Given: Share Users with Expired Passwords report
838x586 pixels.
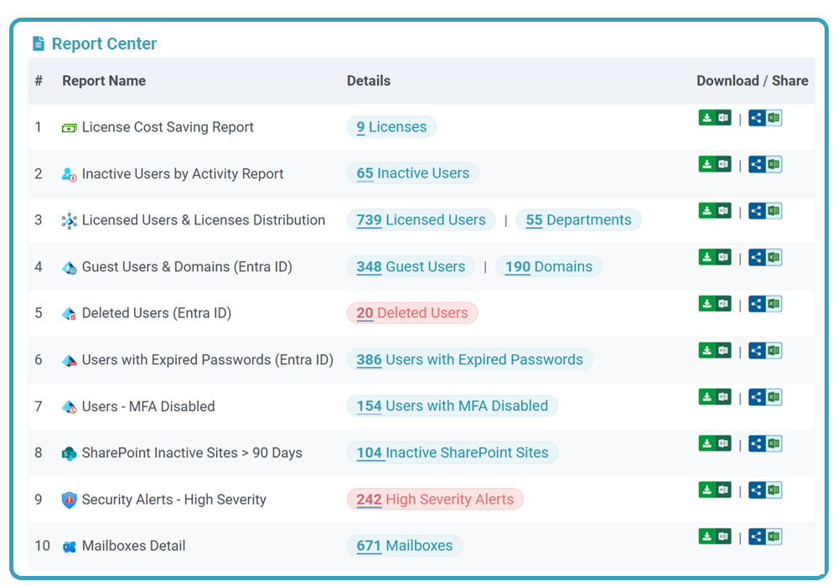Looking at the screenshot, I should click(x=765, y=351).
